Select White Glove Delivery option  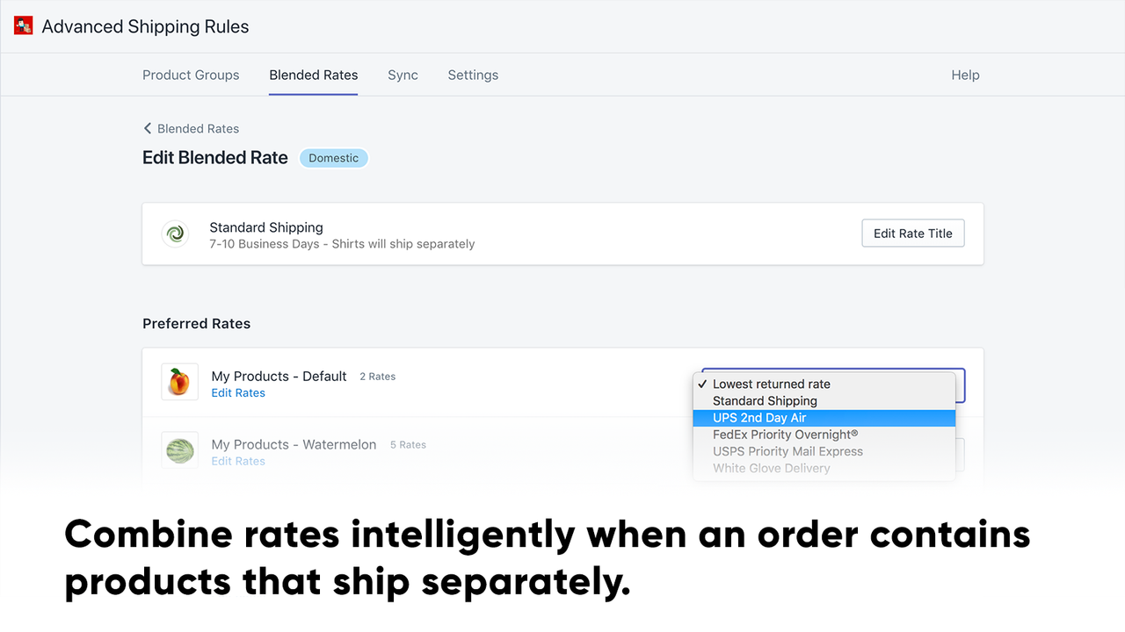771,467
